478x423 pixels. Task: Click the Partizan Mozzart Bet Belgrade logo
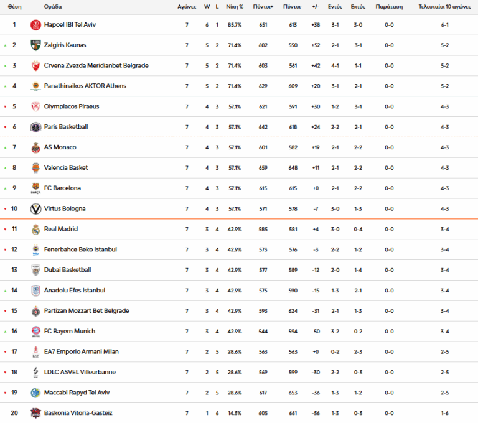pos(35,311)
